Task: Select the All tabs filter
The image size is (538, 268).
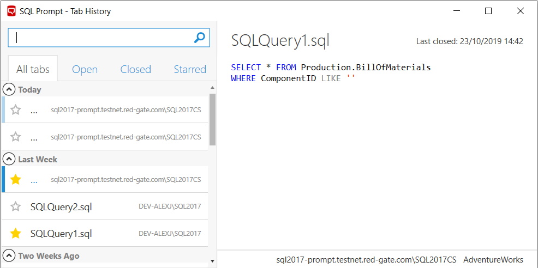Action: point(33,69)
